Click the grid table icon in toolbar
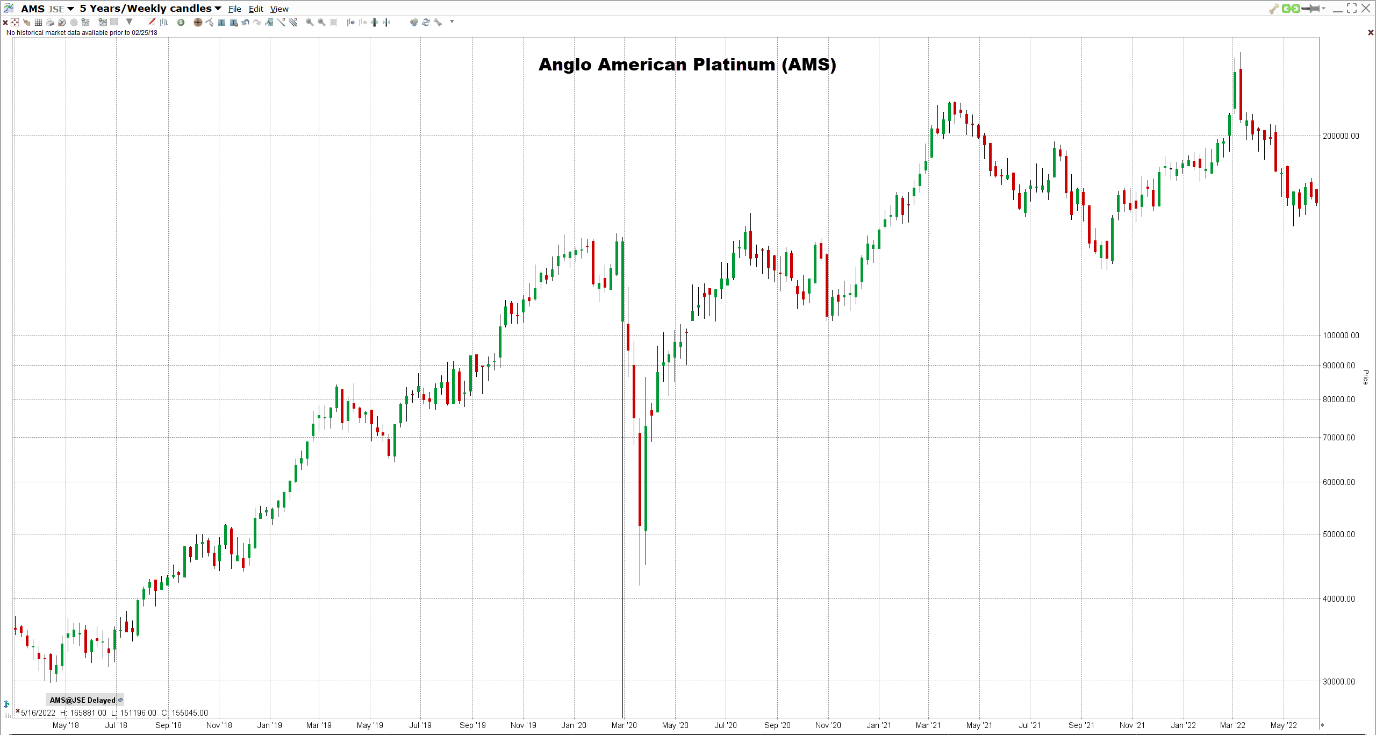The image size is (1376, 735). (38, 22)
